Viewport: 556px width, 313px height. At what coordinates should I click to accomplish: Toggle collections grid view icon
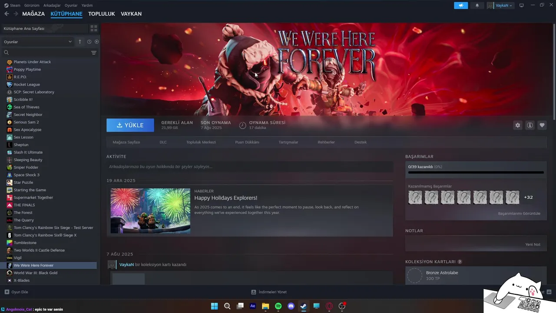(x=93, y=28)
